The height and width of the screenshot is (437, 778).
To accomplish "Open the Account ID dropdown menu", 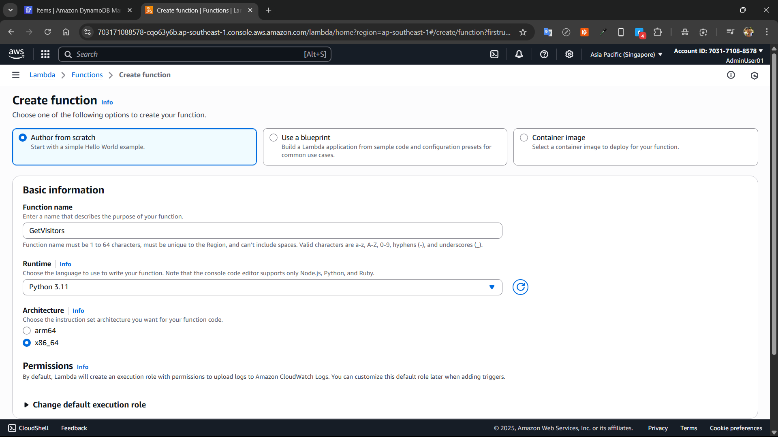I will [718, 51].
